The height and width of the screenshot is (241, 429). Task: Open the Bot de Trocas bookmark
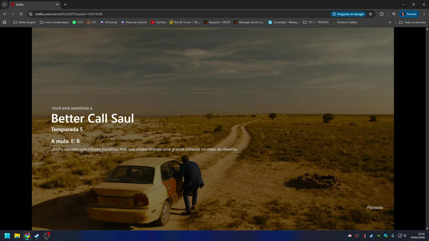(185, 22)
